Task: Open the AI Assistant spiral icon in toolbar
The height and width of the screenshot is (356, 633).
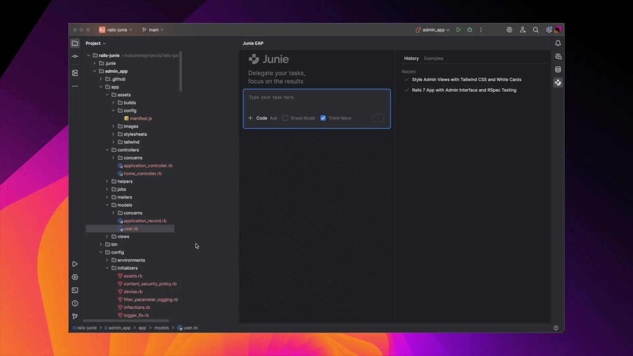Action: (x=509, y=30)
